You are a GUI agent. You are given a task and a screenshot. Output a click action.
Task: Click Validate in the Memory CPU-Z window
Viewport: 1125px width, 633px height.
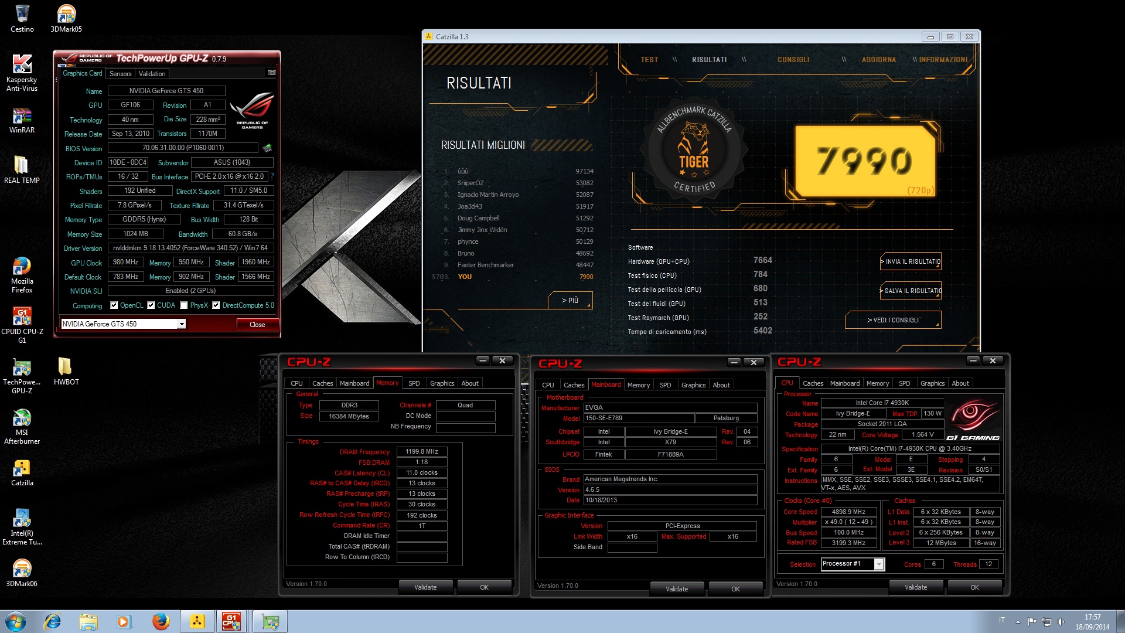point(425,587)
